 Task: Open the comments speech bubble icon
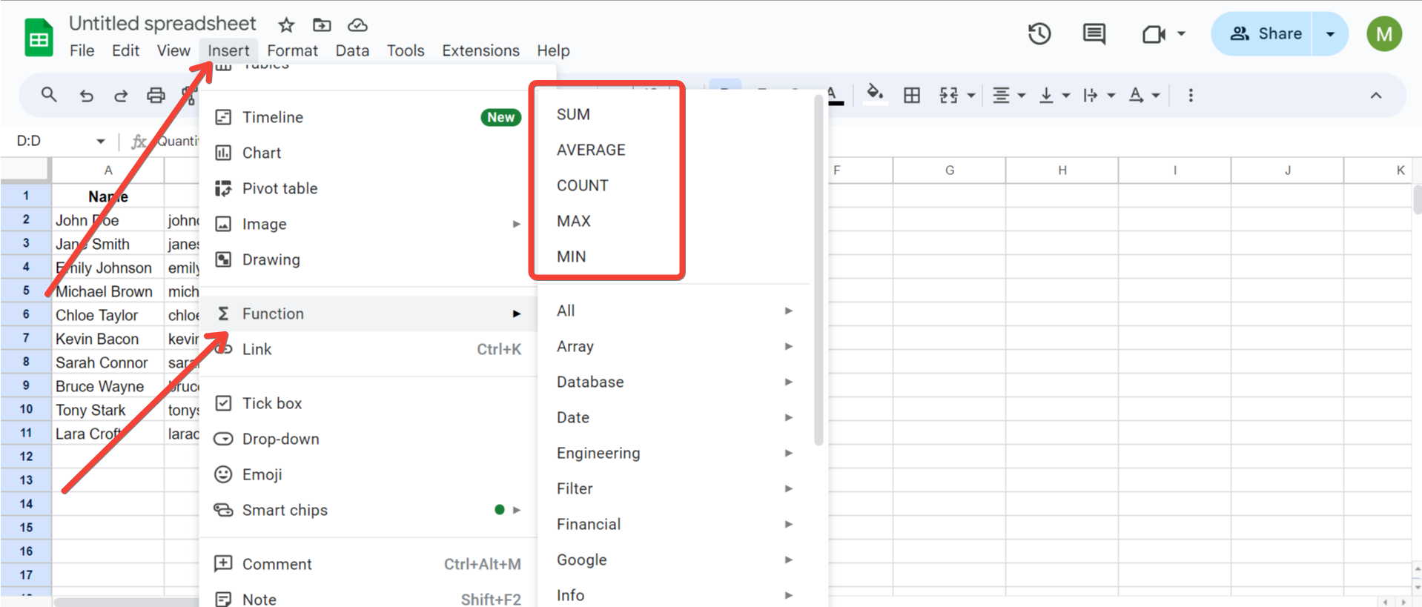[1094, 33]
